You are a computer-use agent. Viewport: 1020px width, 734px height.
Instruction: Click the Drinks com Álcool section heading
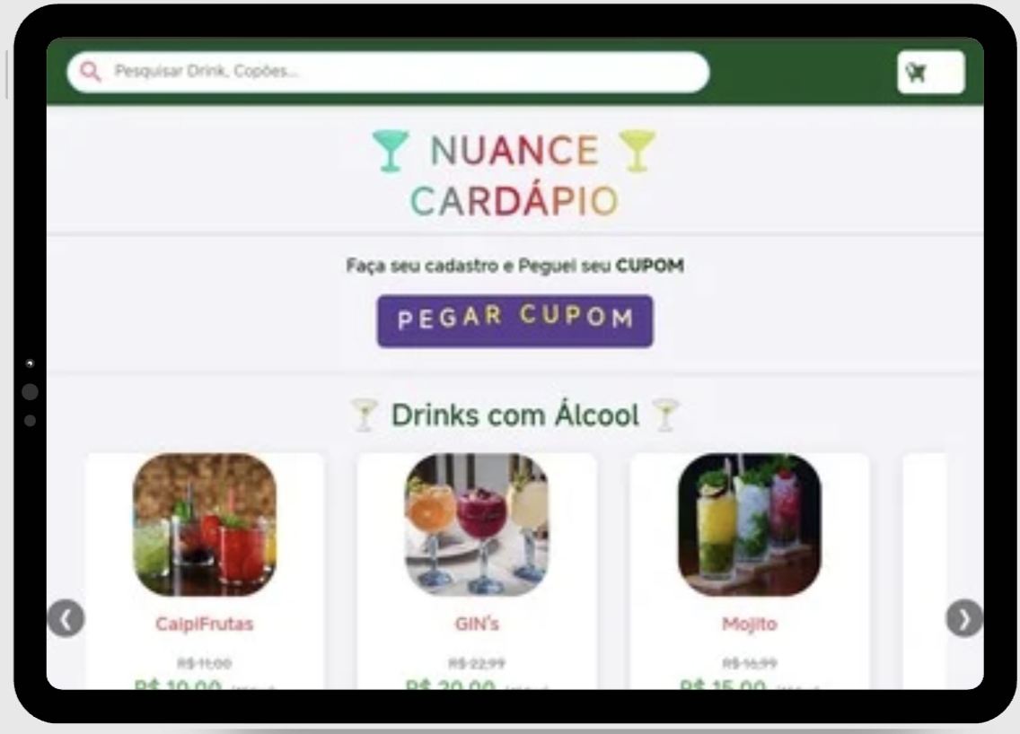point(515,415)
